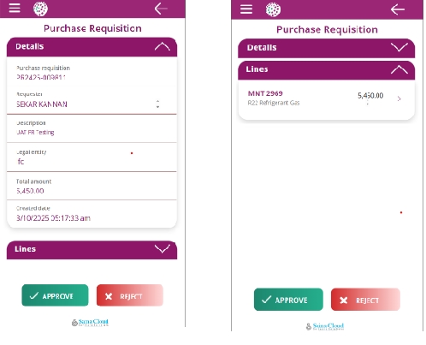Approve requisition on left screen
Image resolution: width=426 pixels, height=345 pixels.
(x=55, y=295)
